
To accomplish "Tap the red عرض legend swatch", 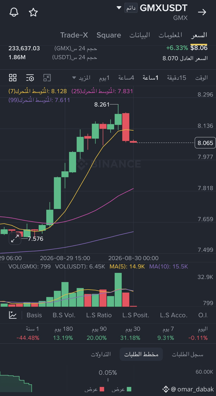I will 102,389.
